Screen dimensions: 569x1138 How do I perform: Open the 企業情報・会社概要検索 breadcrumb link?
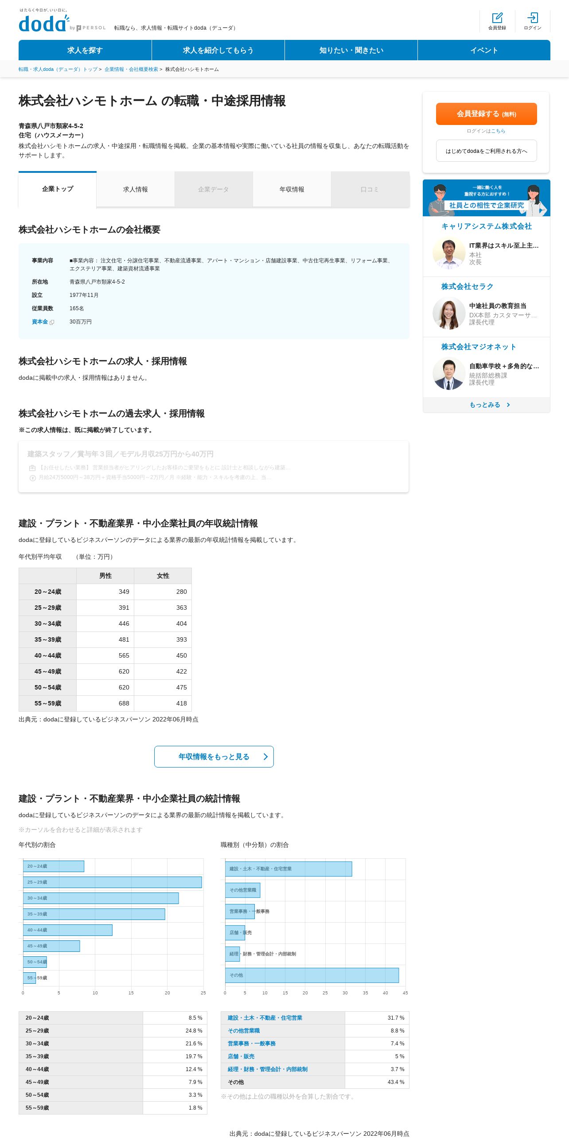click(131, 69)
